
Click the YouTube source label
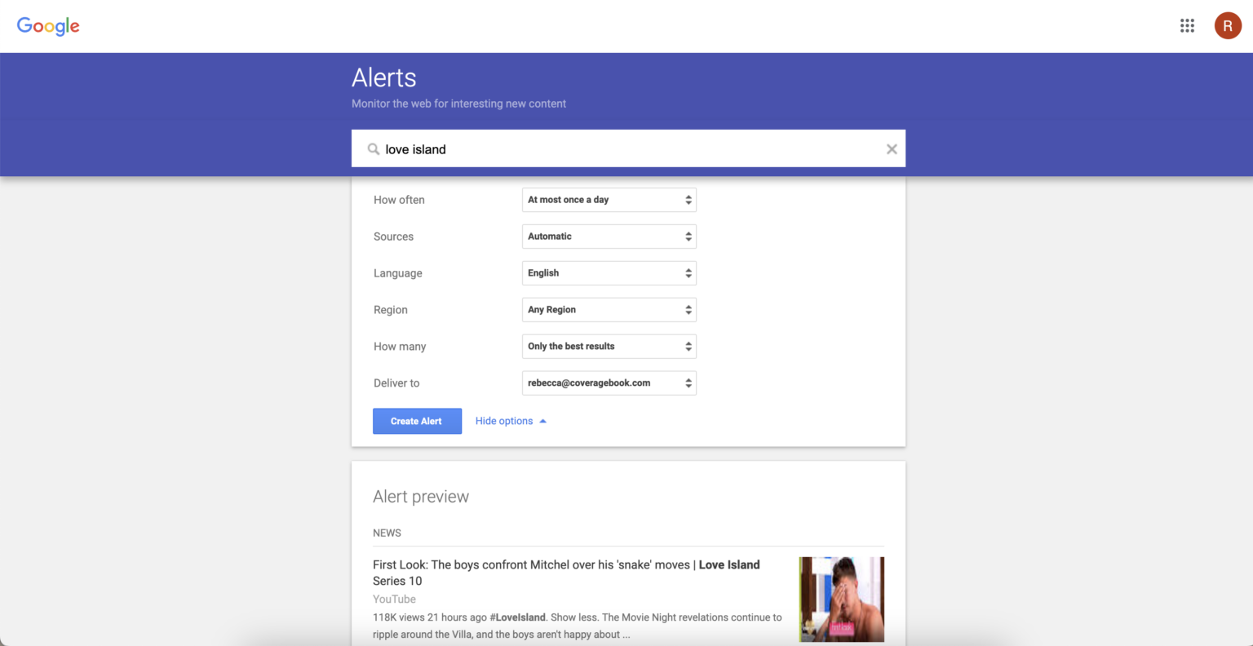coord(394,600)
